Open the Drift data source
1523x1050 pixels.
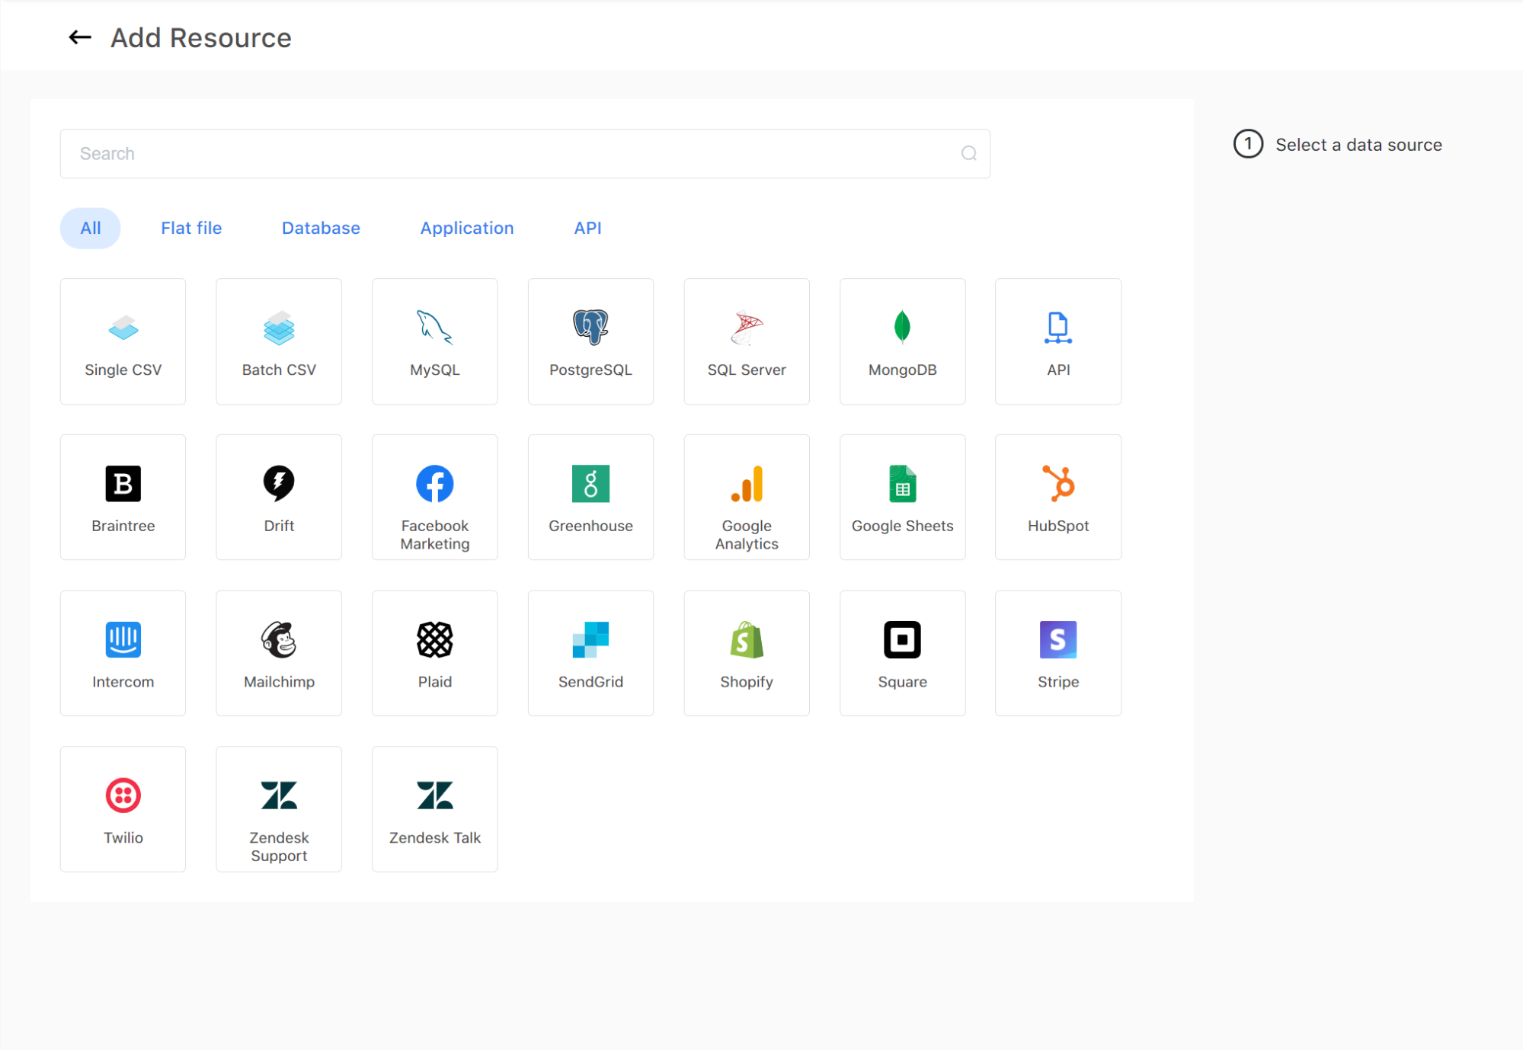click(279, 498)
